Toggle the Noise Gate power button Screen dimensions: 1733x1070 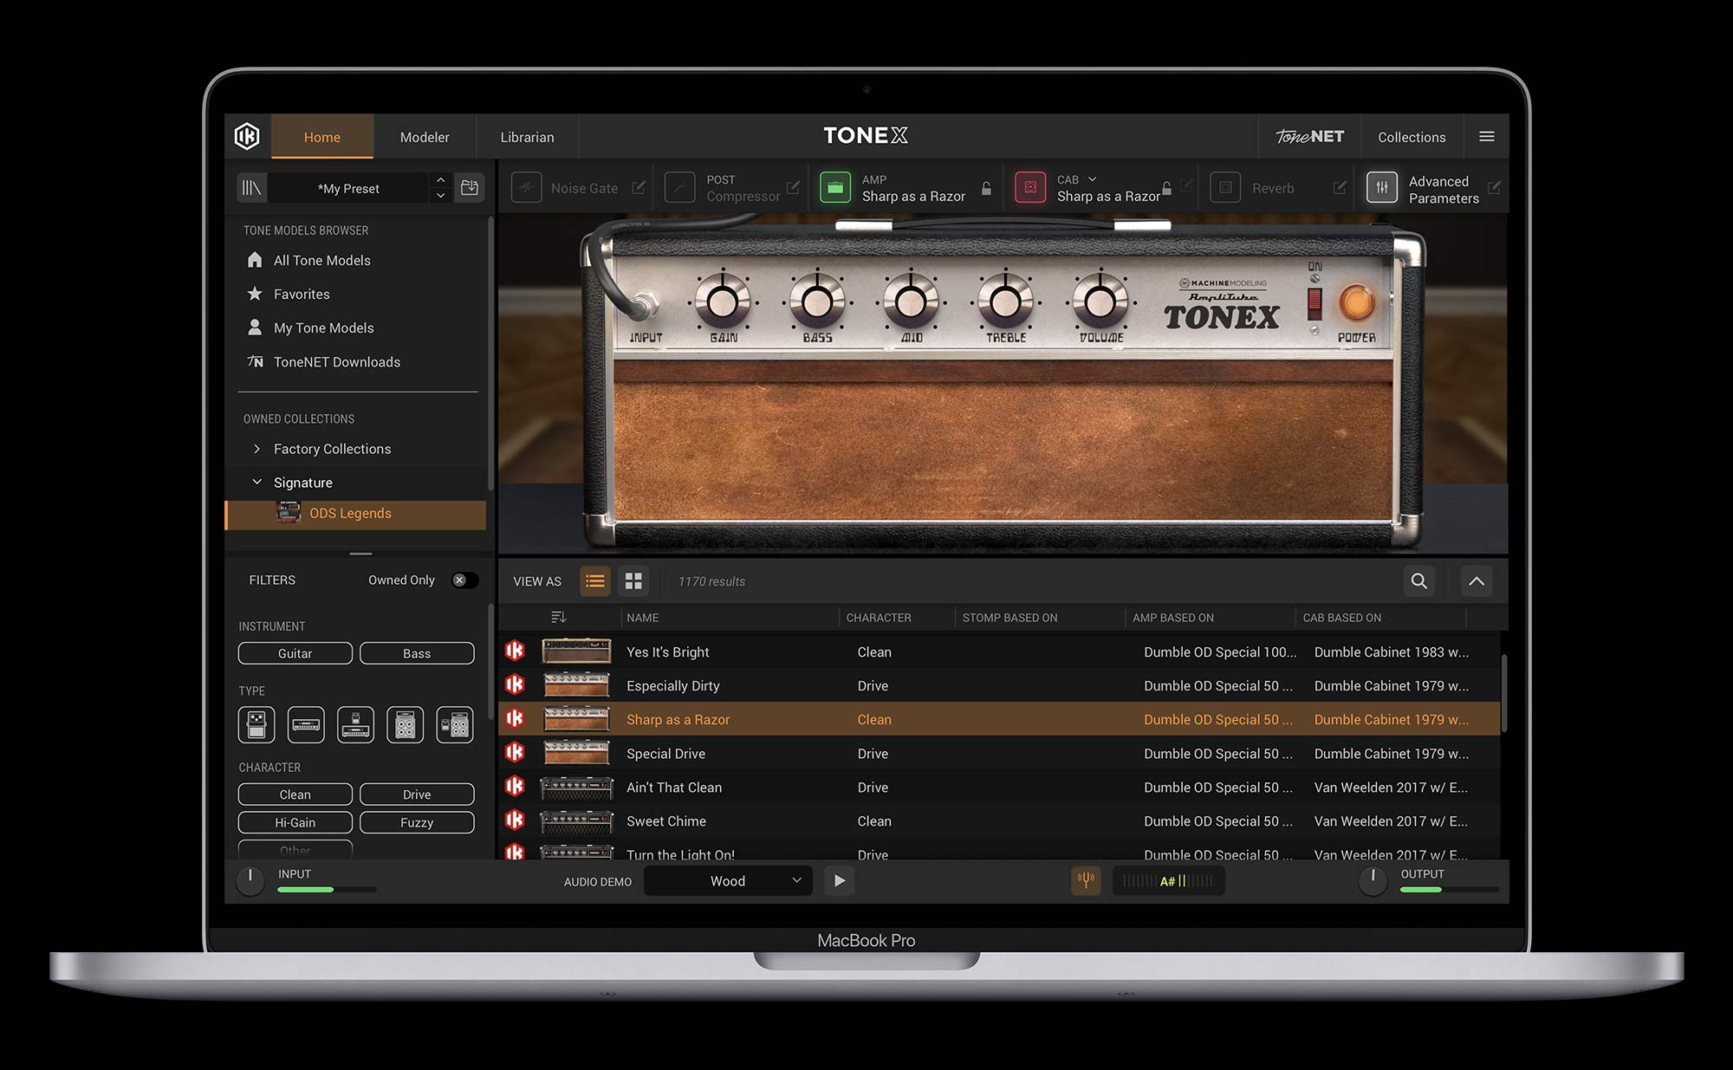pos(526,188)
